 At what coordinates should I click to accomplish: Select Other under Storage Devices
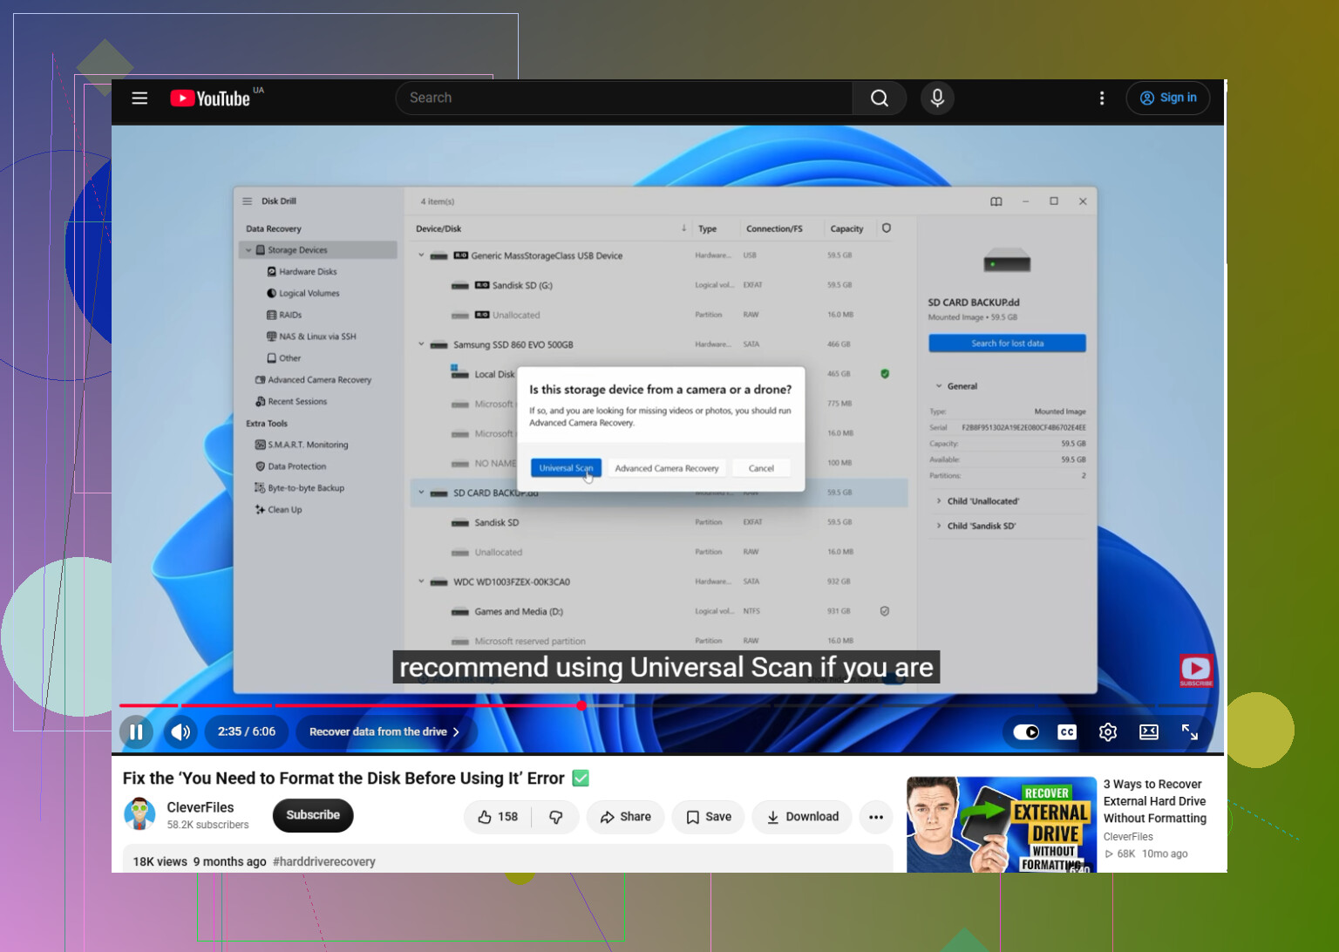click(284, 358)
